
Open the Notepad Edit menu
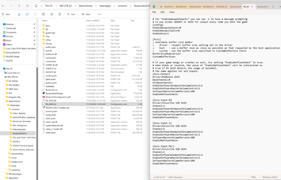tap(162, 12)
